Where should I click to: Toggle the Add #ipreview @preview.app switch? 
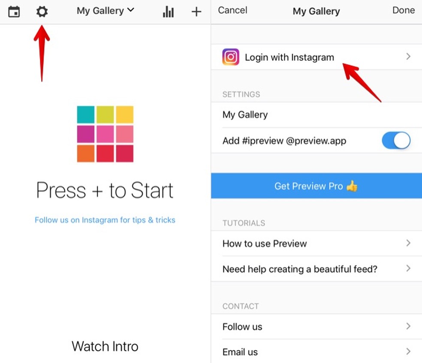(396, 141)
